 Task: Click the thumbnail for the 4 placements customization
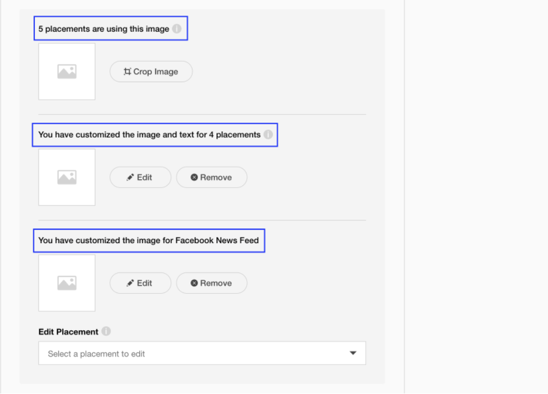(x=67, y=178)
